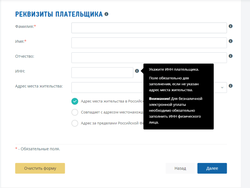Click the Фамилия input field
The width and height of the screenshot is (250, 188).
point(149,28)
